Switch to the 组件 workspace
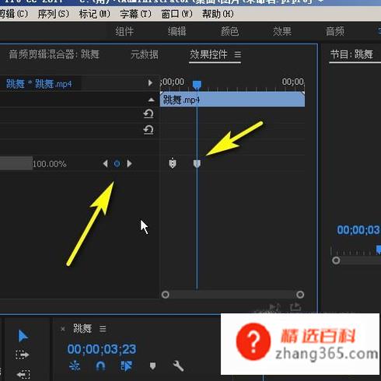381x381 pixels. click(124, 32)
